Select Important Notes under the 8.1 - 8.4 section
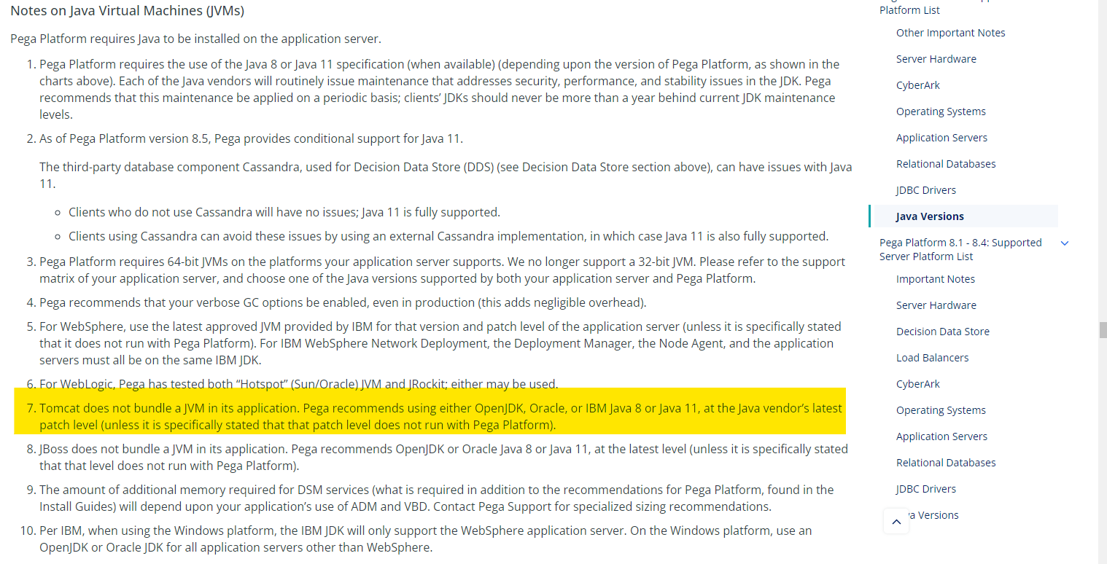 [x=936, y=278]
